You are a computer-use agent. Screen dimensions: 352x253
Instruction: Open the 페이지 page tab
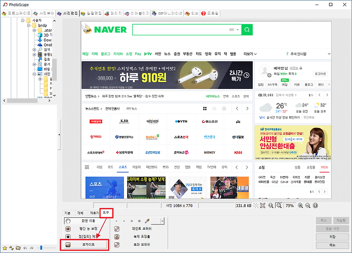pos(113,14)
